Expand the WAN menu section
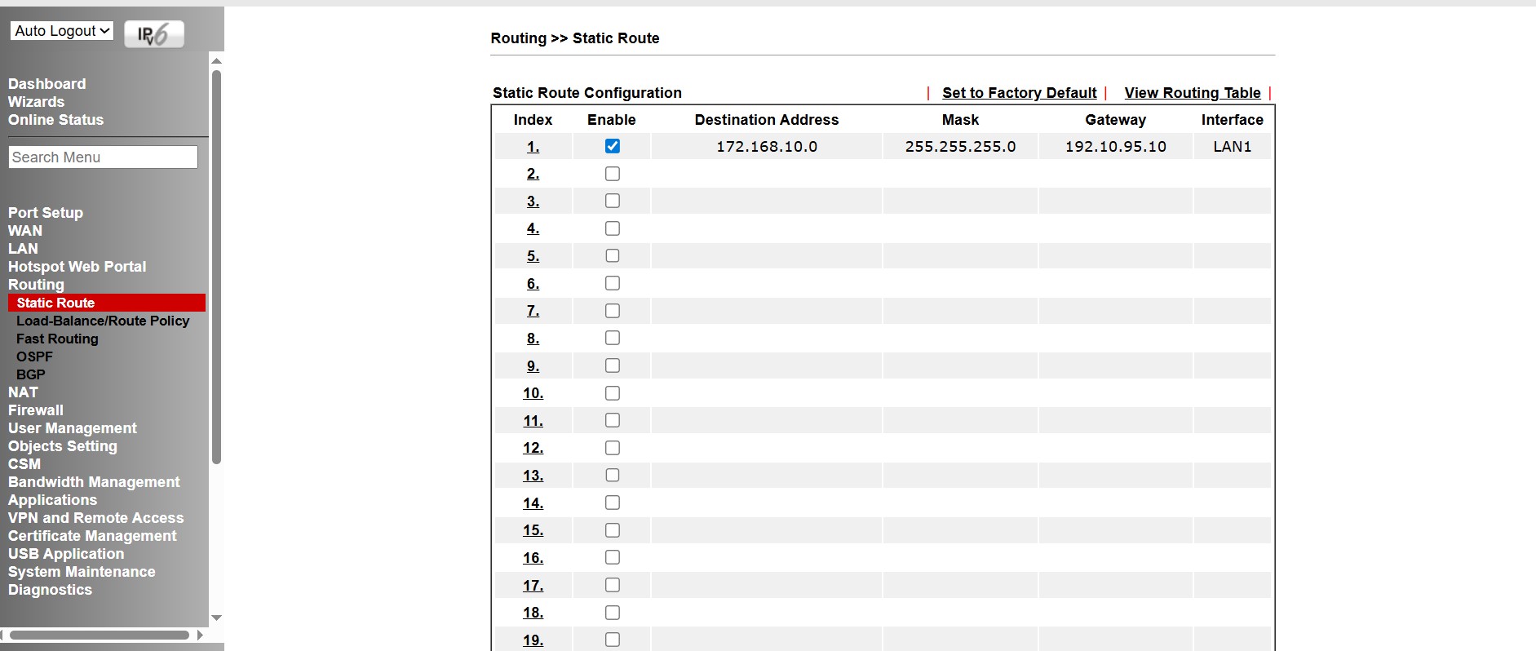1536x651 pixels. (25, 231)
